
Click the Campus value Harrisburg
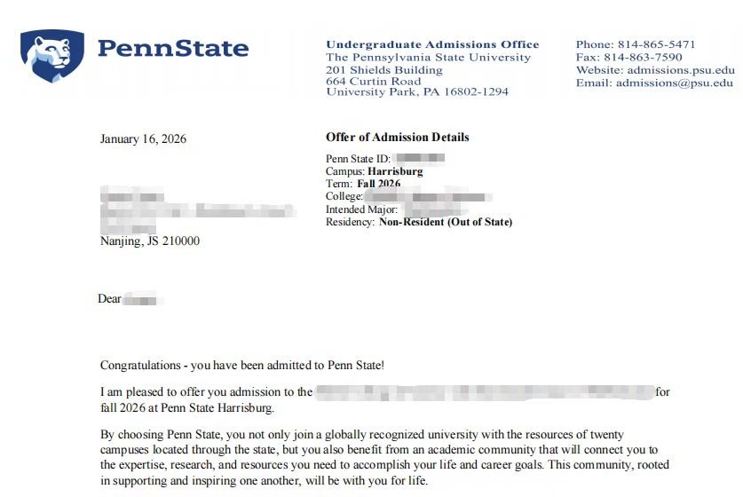[395, 171]
